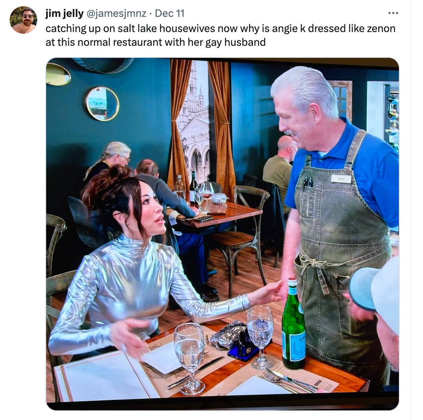Click the water glass nearest the menu
Viewport: 423px width, 420px height.
click(189, 358)
